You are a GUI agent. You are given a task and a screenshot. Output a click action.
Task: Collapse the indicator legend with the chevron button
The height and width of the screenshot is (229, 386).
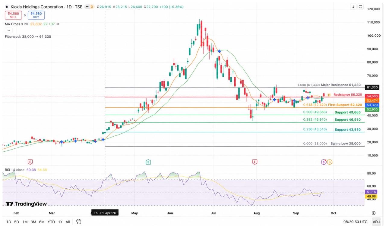[x=8, y=30]
